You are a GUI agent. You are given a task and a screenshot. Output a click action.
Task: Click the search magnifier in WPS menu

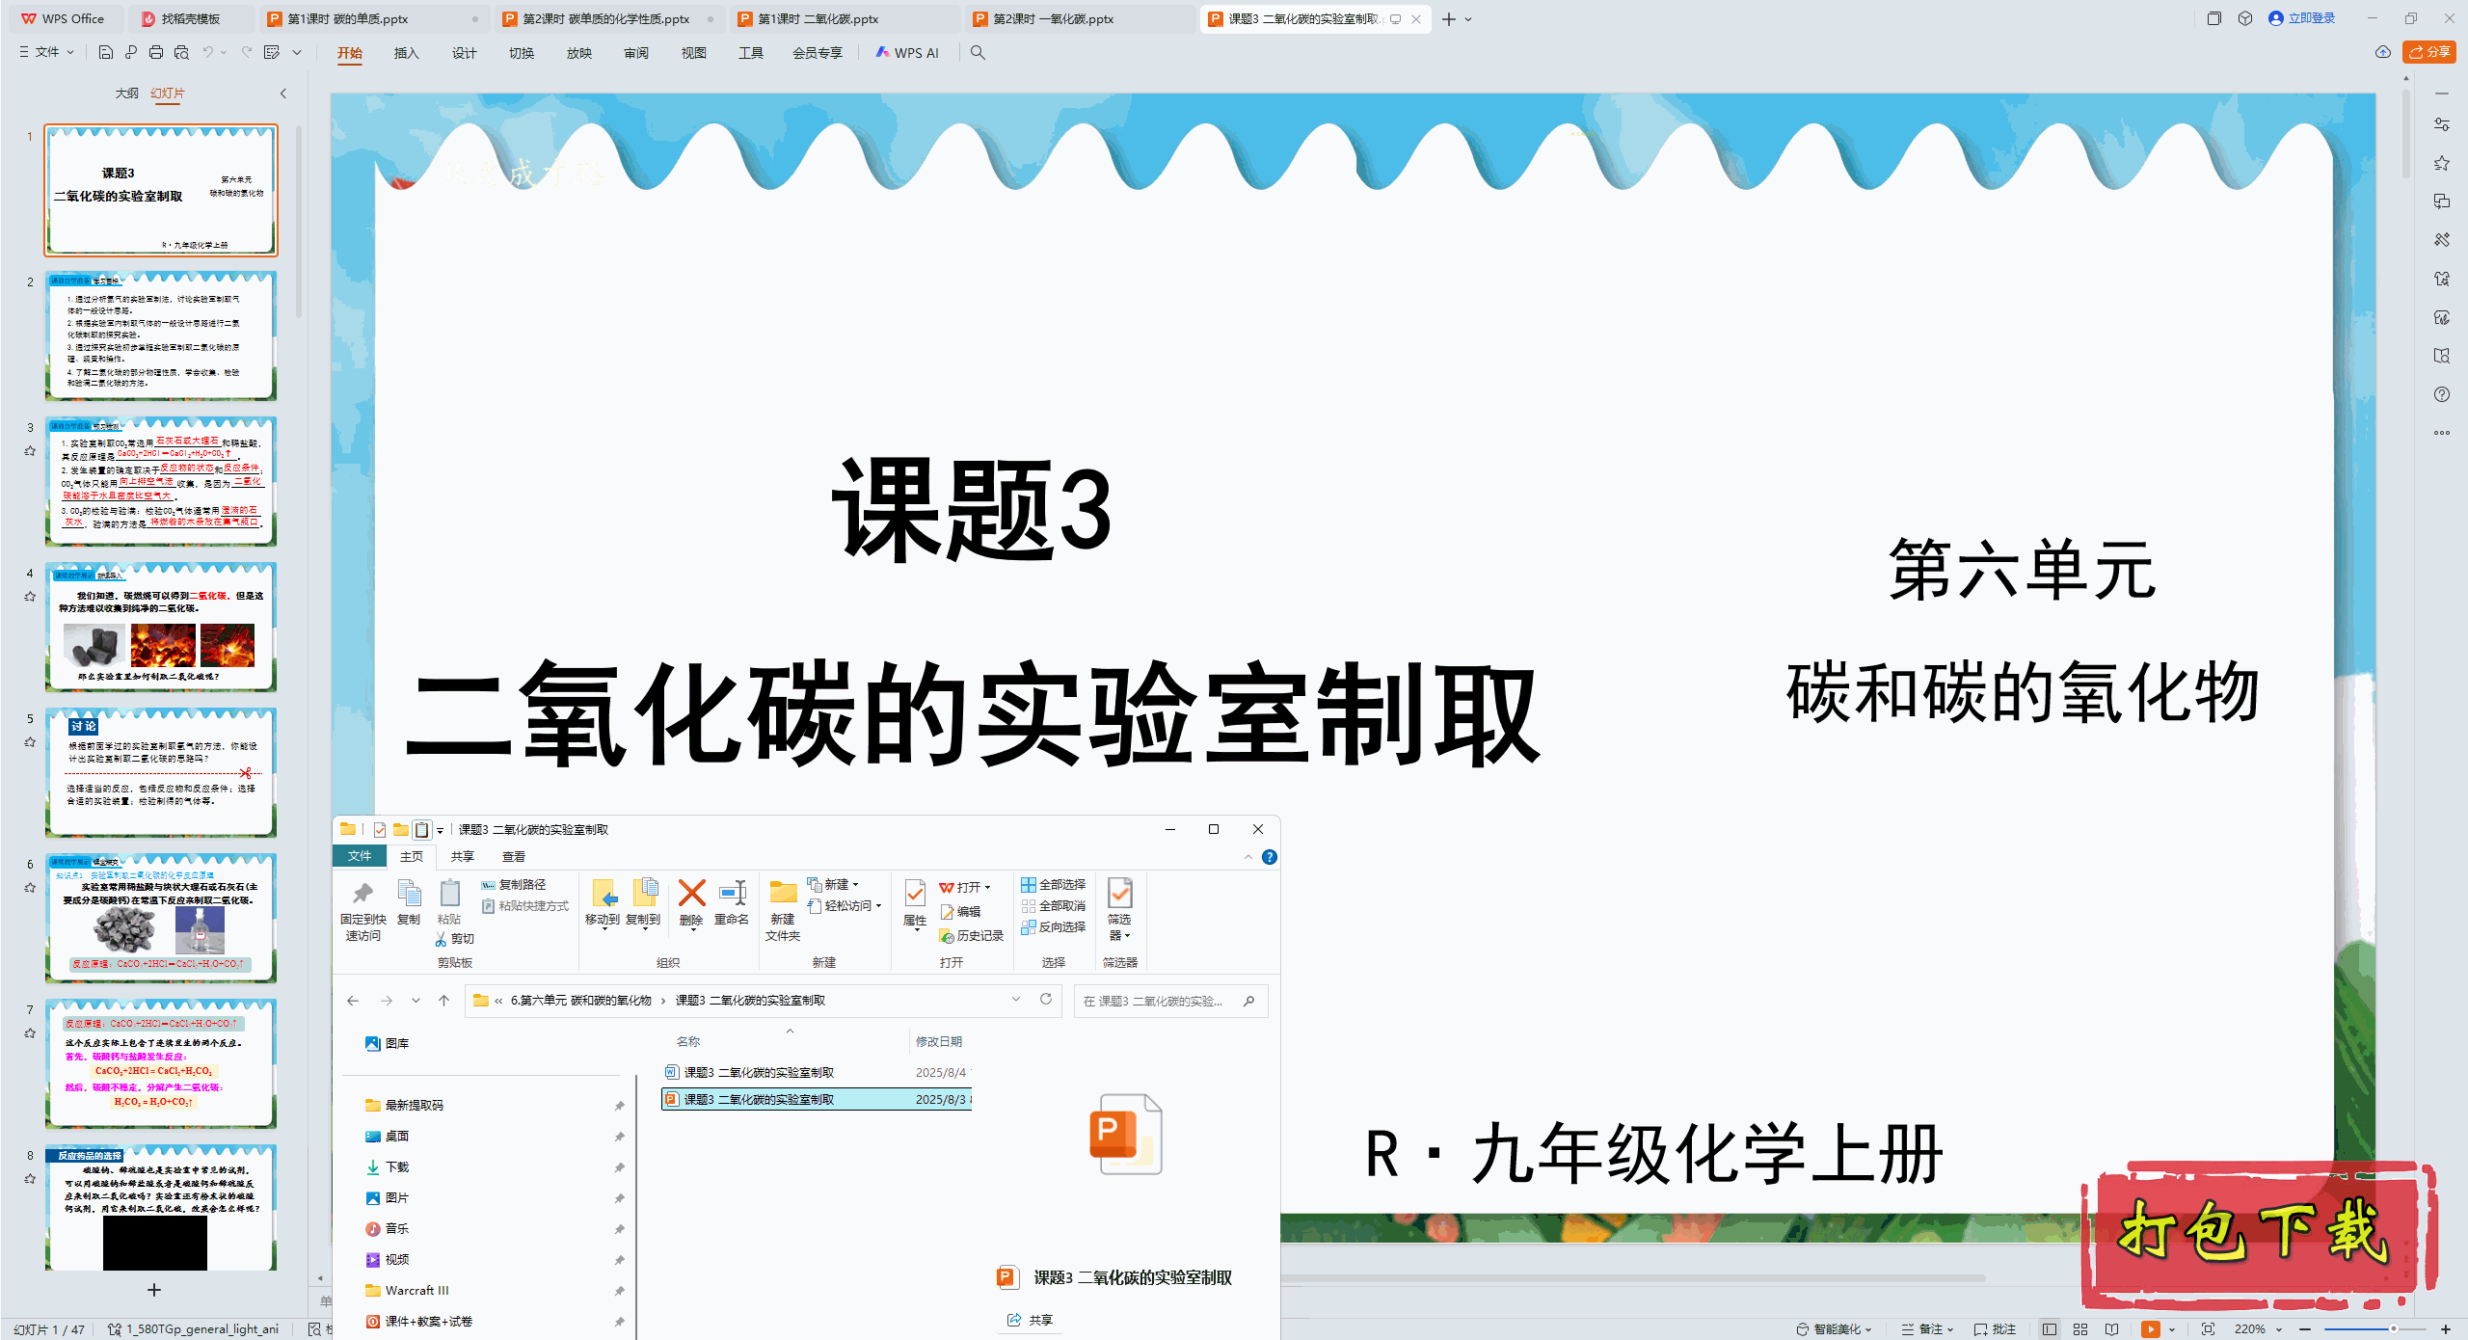click(978, 53)
